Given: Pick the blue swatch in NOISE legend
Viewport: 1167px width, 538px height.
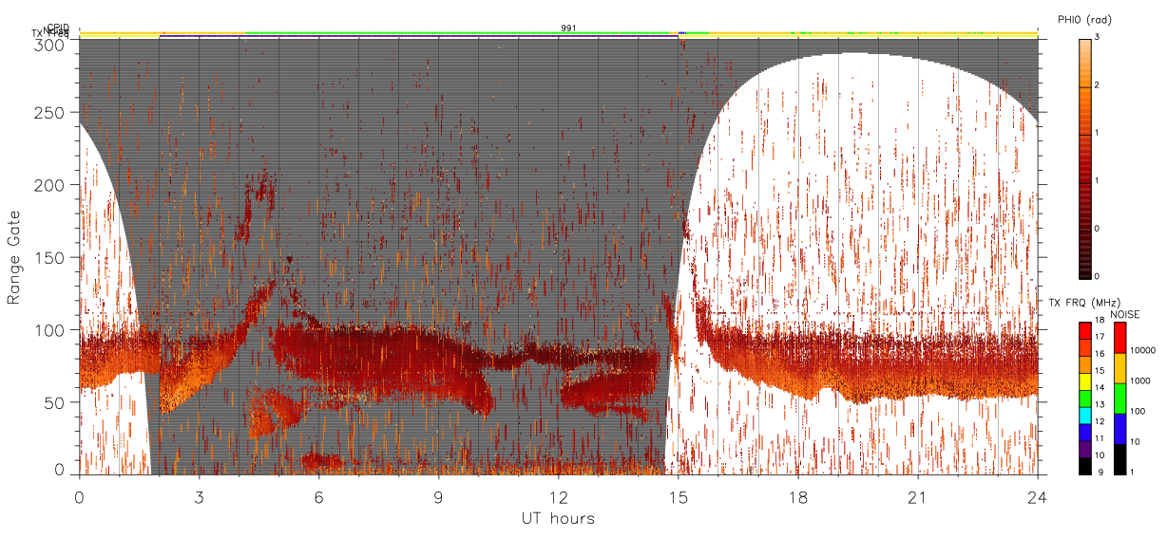Looking at the screenshot, I should pyautogui.click(x=1122, y=427).
